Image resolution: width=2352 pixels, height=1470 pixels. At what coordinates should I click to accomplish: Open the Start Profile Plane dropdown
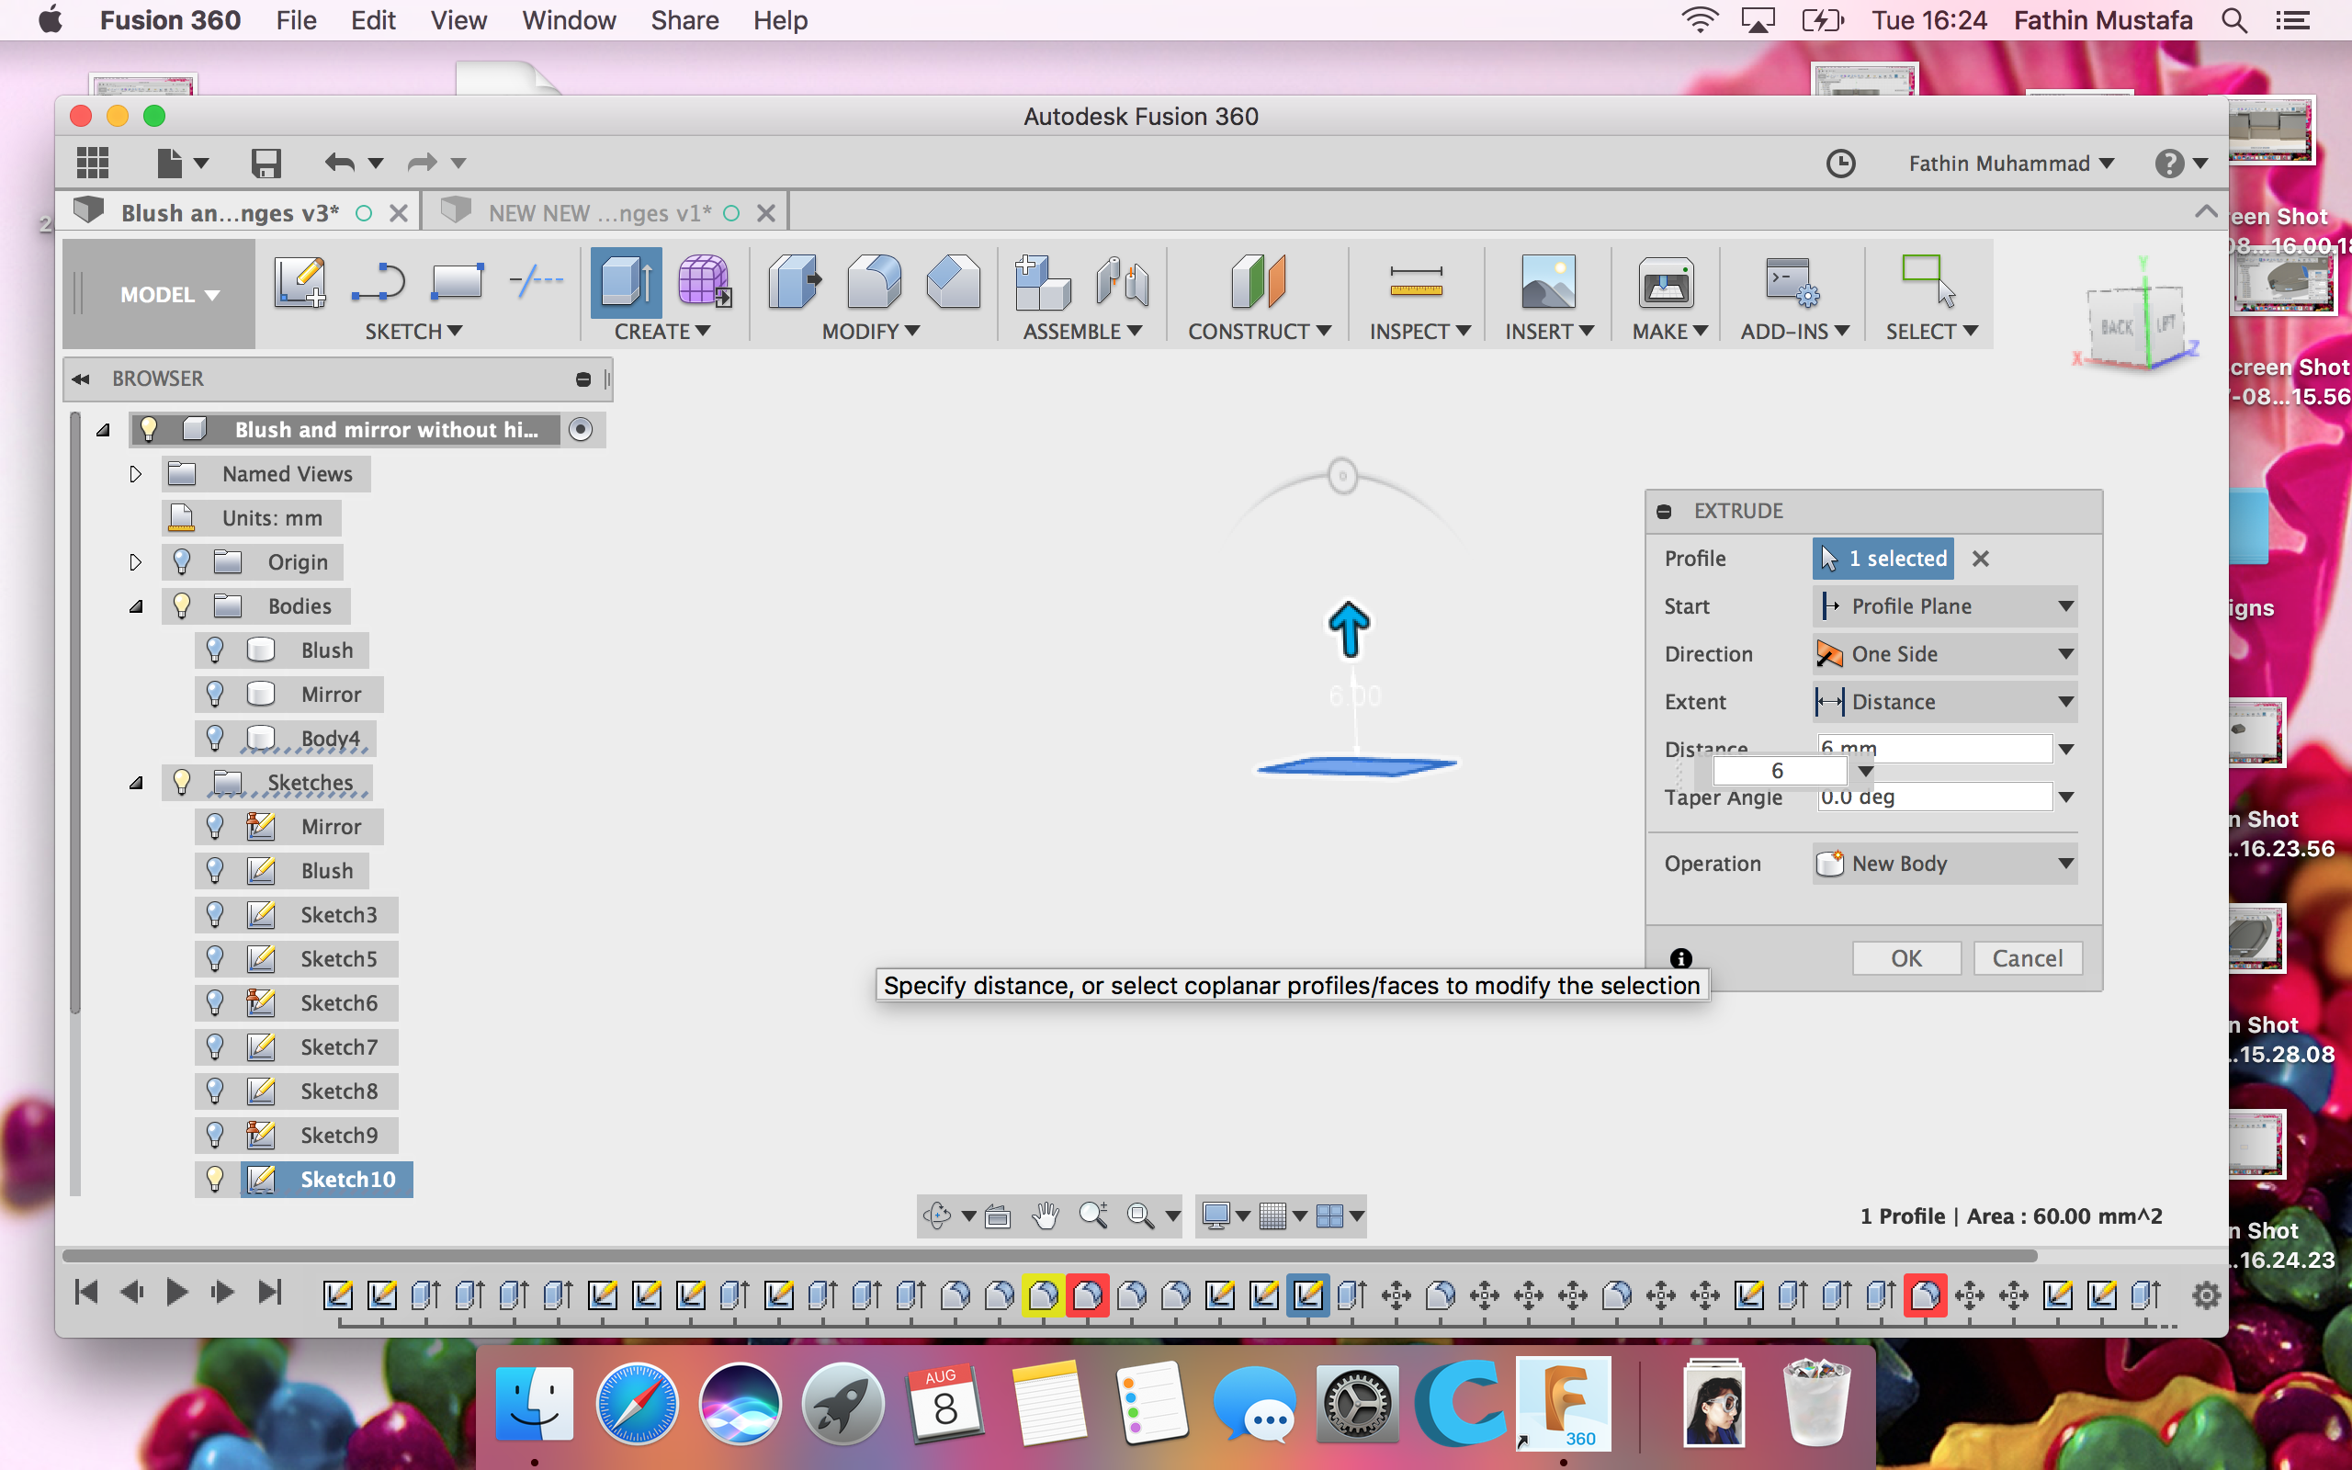click(1945, 605)
